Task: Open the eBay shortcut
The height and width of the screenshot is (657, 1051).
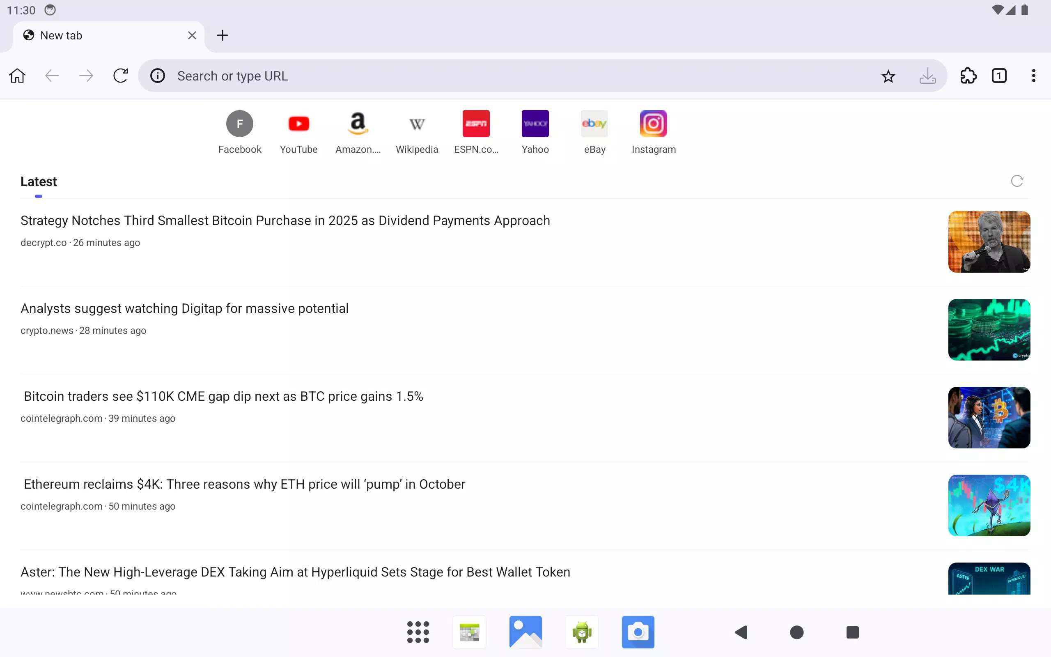Action: pos(594,133)
